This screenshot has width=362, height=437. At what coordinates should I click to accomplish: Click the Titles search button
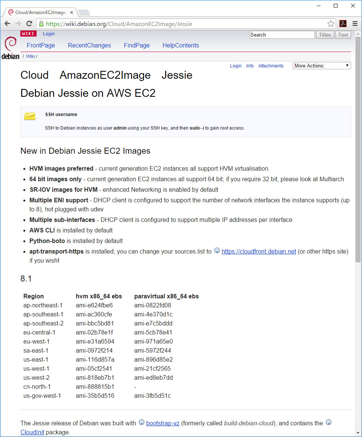pyautogui.click(x=325, y=35)
